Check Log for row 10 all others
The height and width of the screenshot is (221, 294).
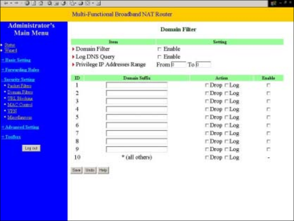pos(227,157)
